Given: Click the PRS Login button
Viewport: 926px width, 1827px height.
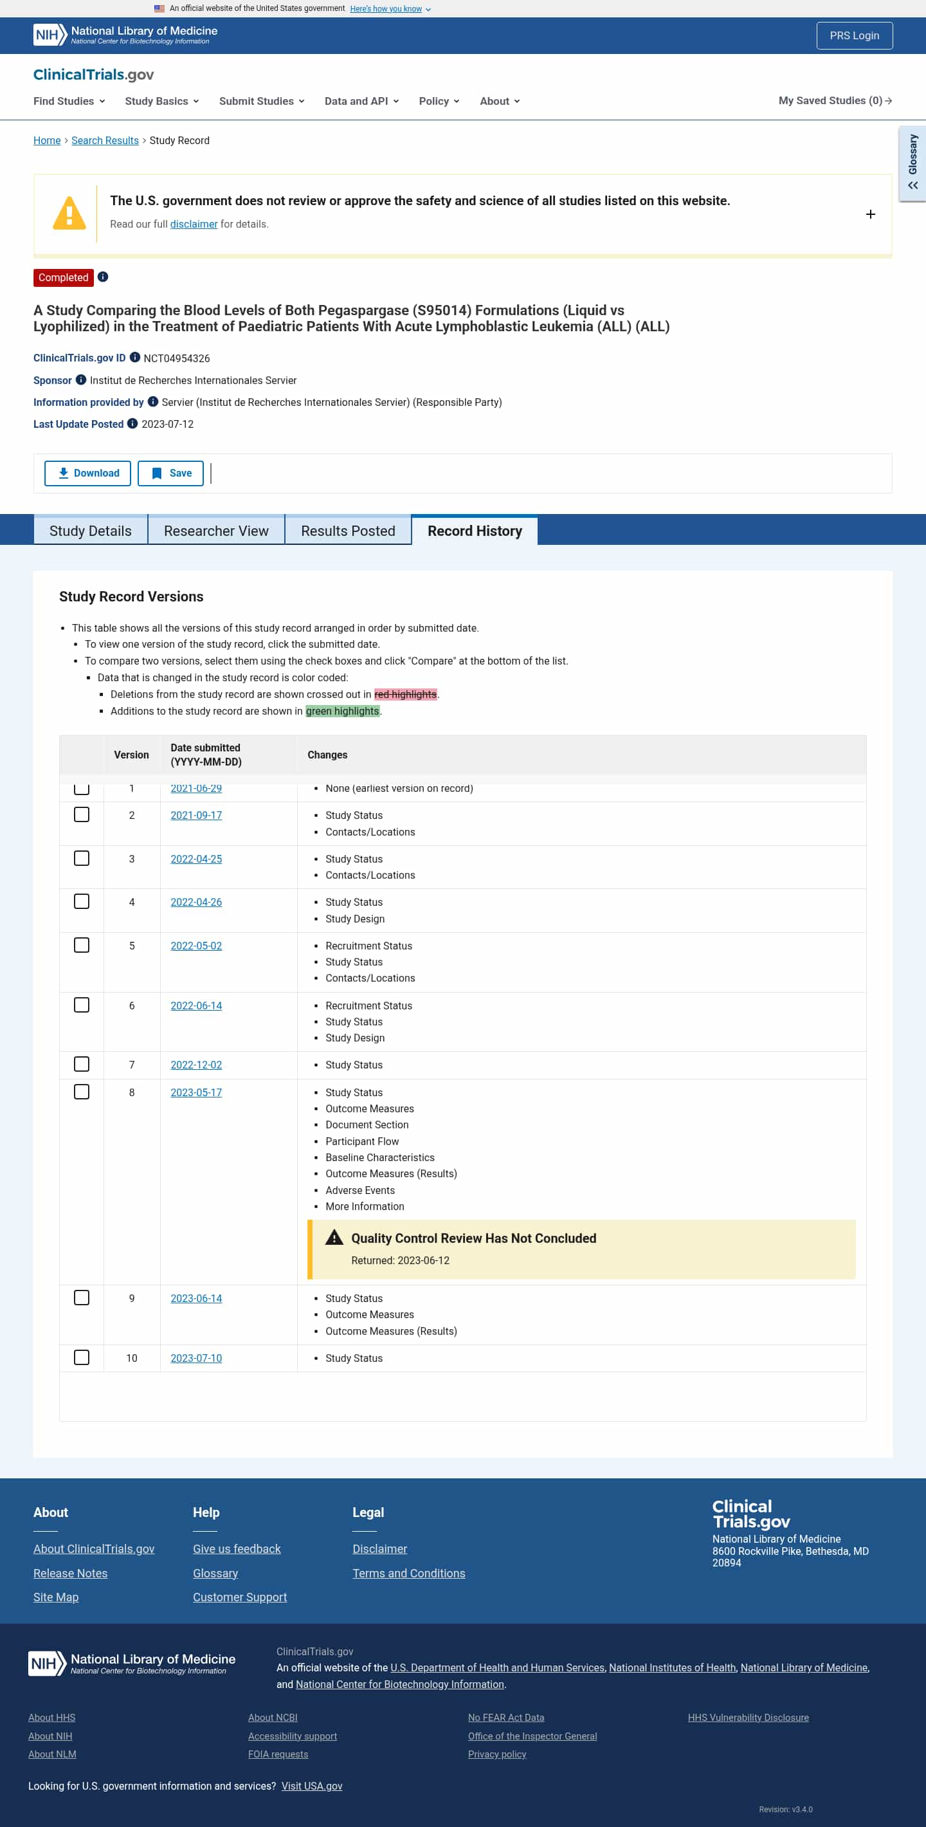Looking at the screenshot, I should pos(854,35).
